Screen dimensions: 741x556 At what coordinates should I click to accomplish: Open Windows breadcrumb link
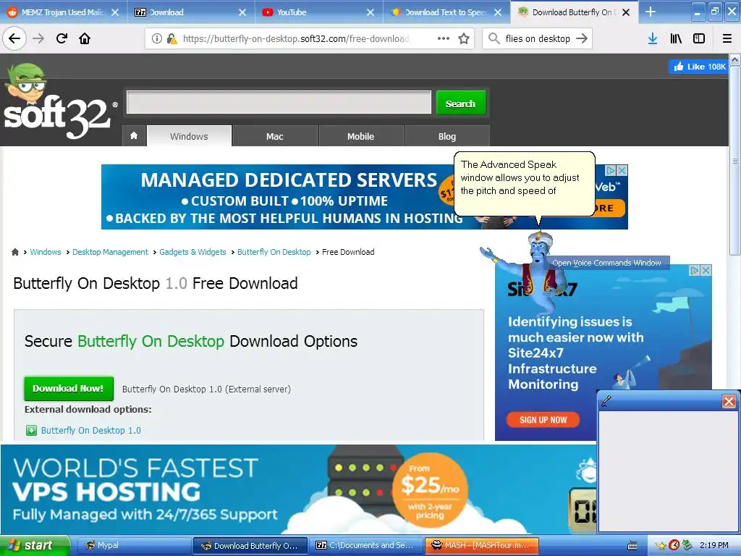click(46, 252)
